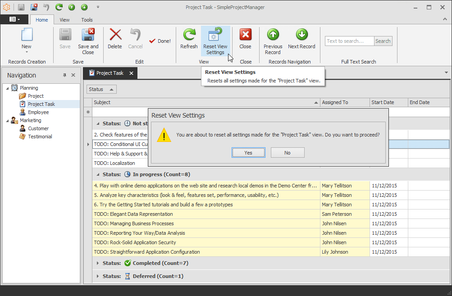The width and height of the screenshot is (452, 296).
Task: Click the red Close ribbon icon
Action: tap(246, 35)
